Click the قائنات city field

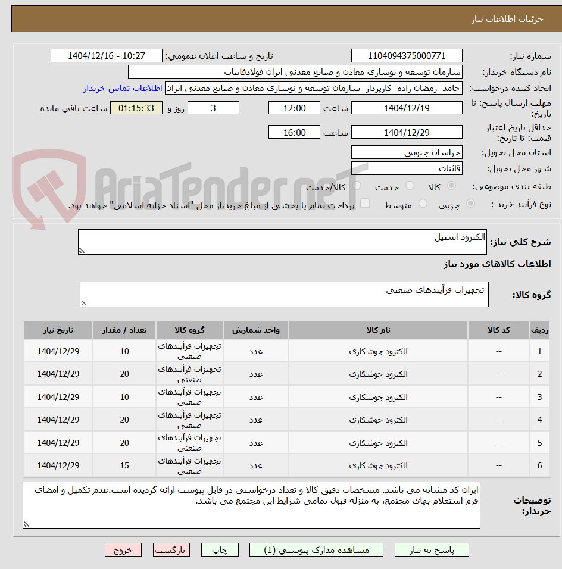coord(407,168)
